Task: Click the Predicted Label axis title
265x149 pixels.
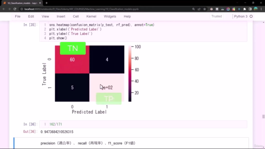Action: tap(89, 112)
